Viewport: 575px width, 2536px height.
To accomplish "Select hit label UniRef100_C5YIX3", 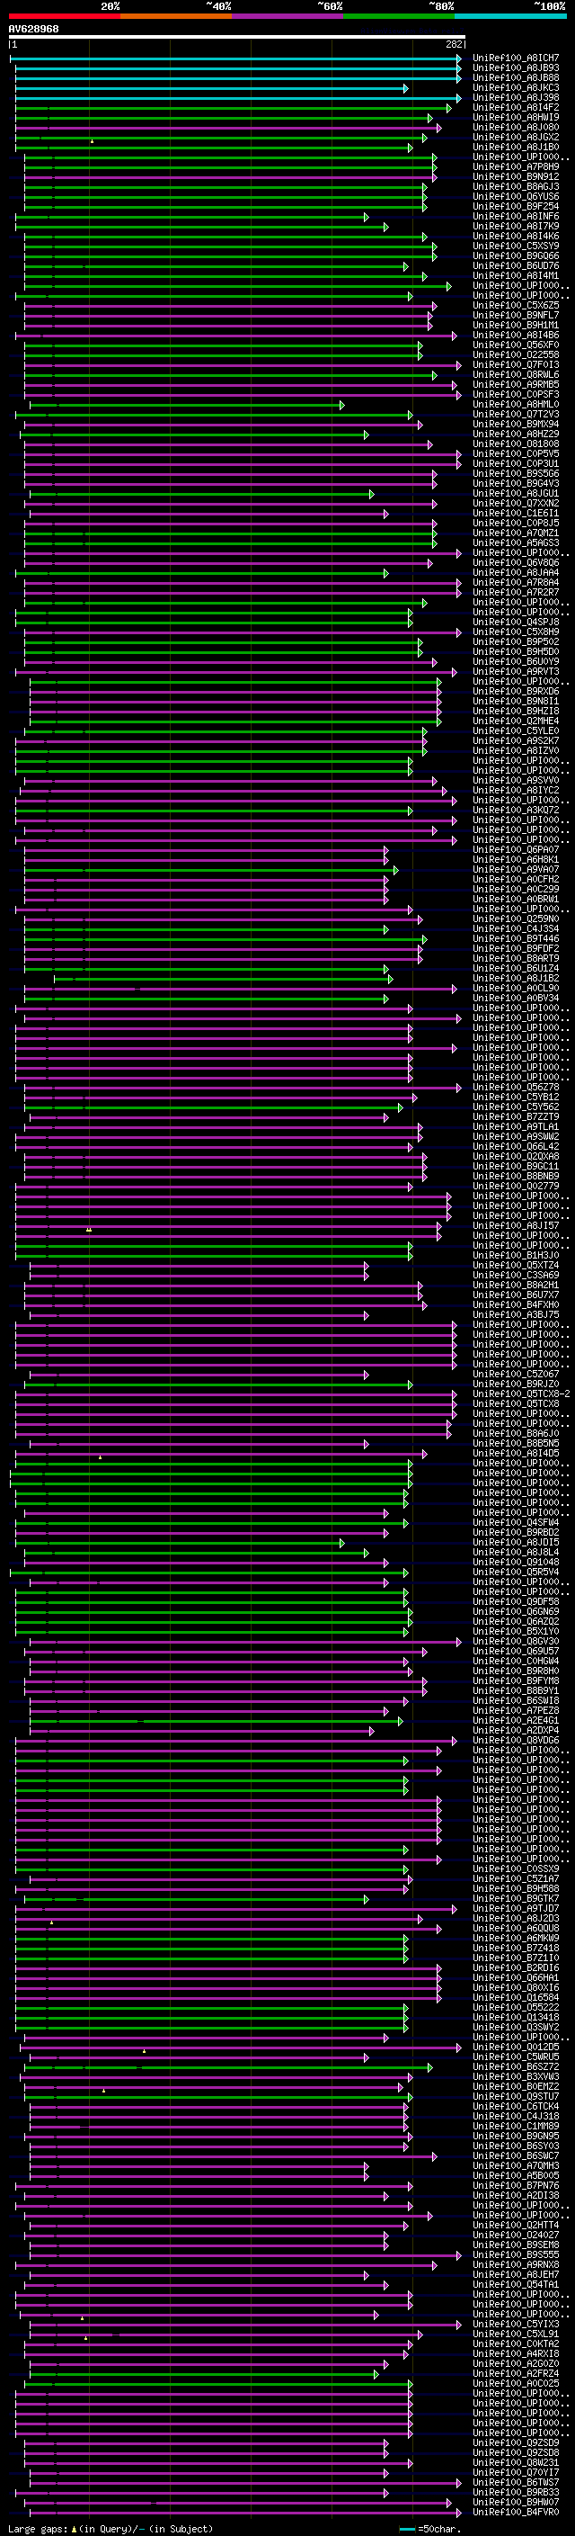I will point(516,2325).
